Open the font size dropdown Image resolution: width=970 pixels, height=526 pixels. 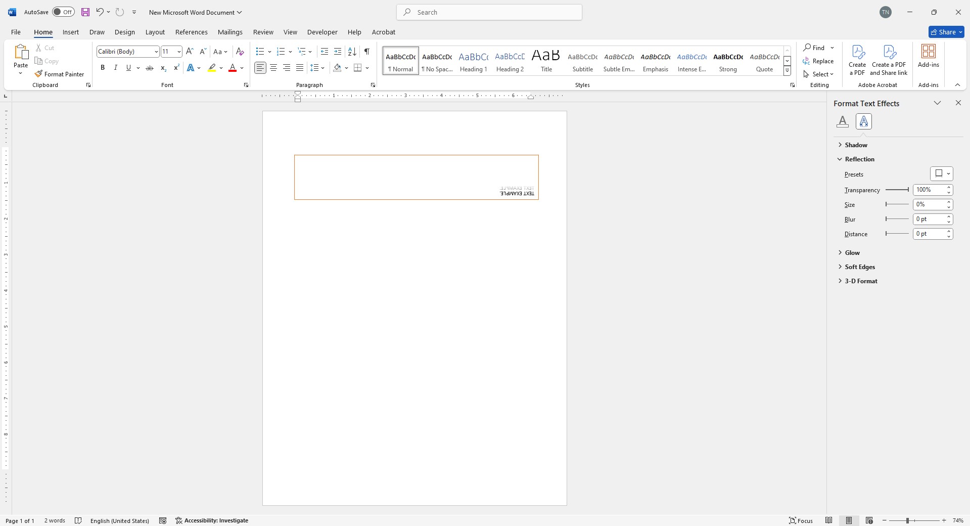click(178, 52)
